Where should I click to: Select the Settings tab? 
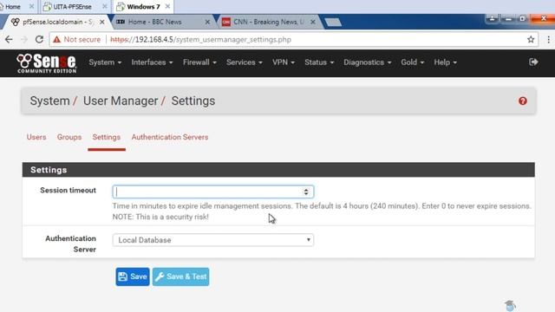pos(106,137)
